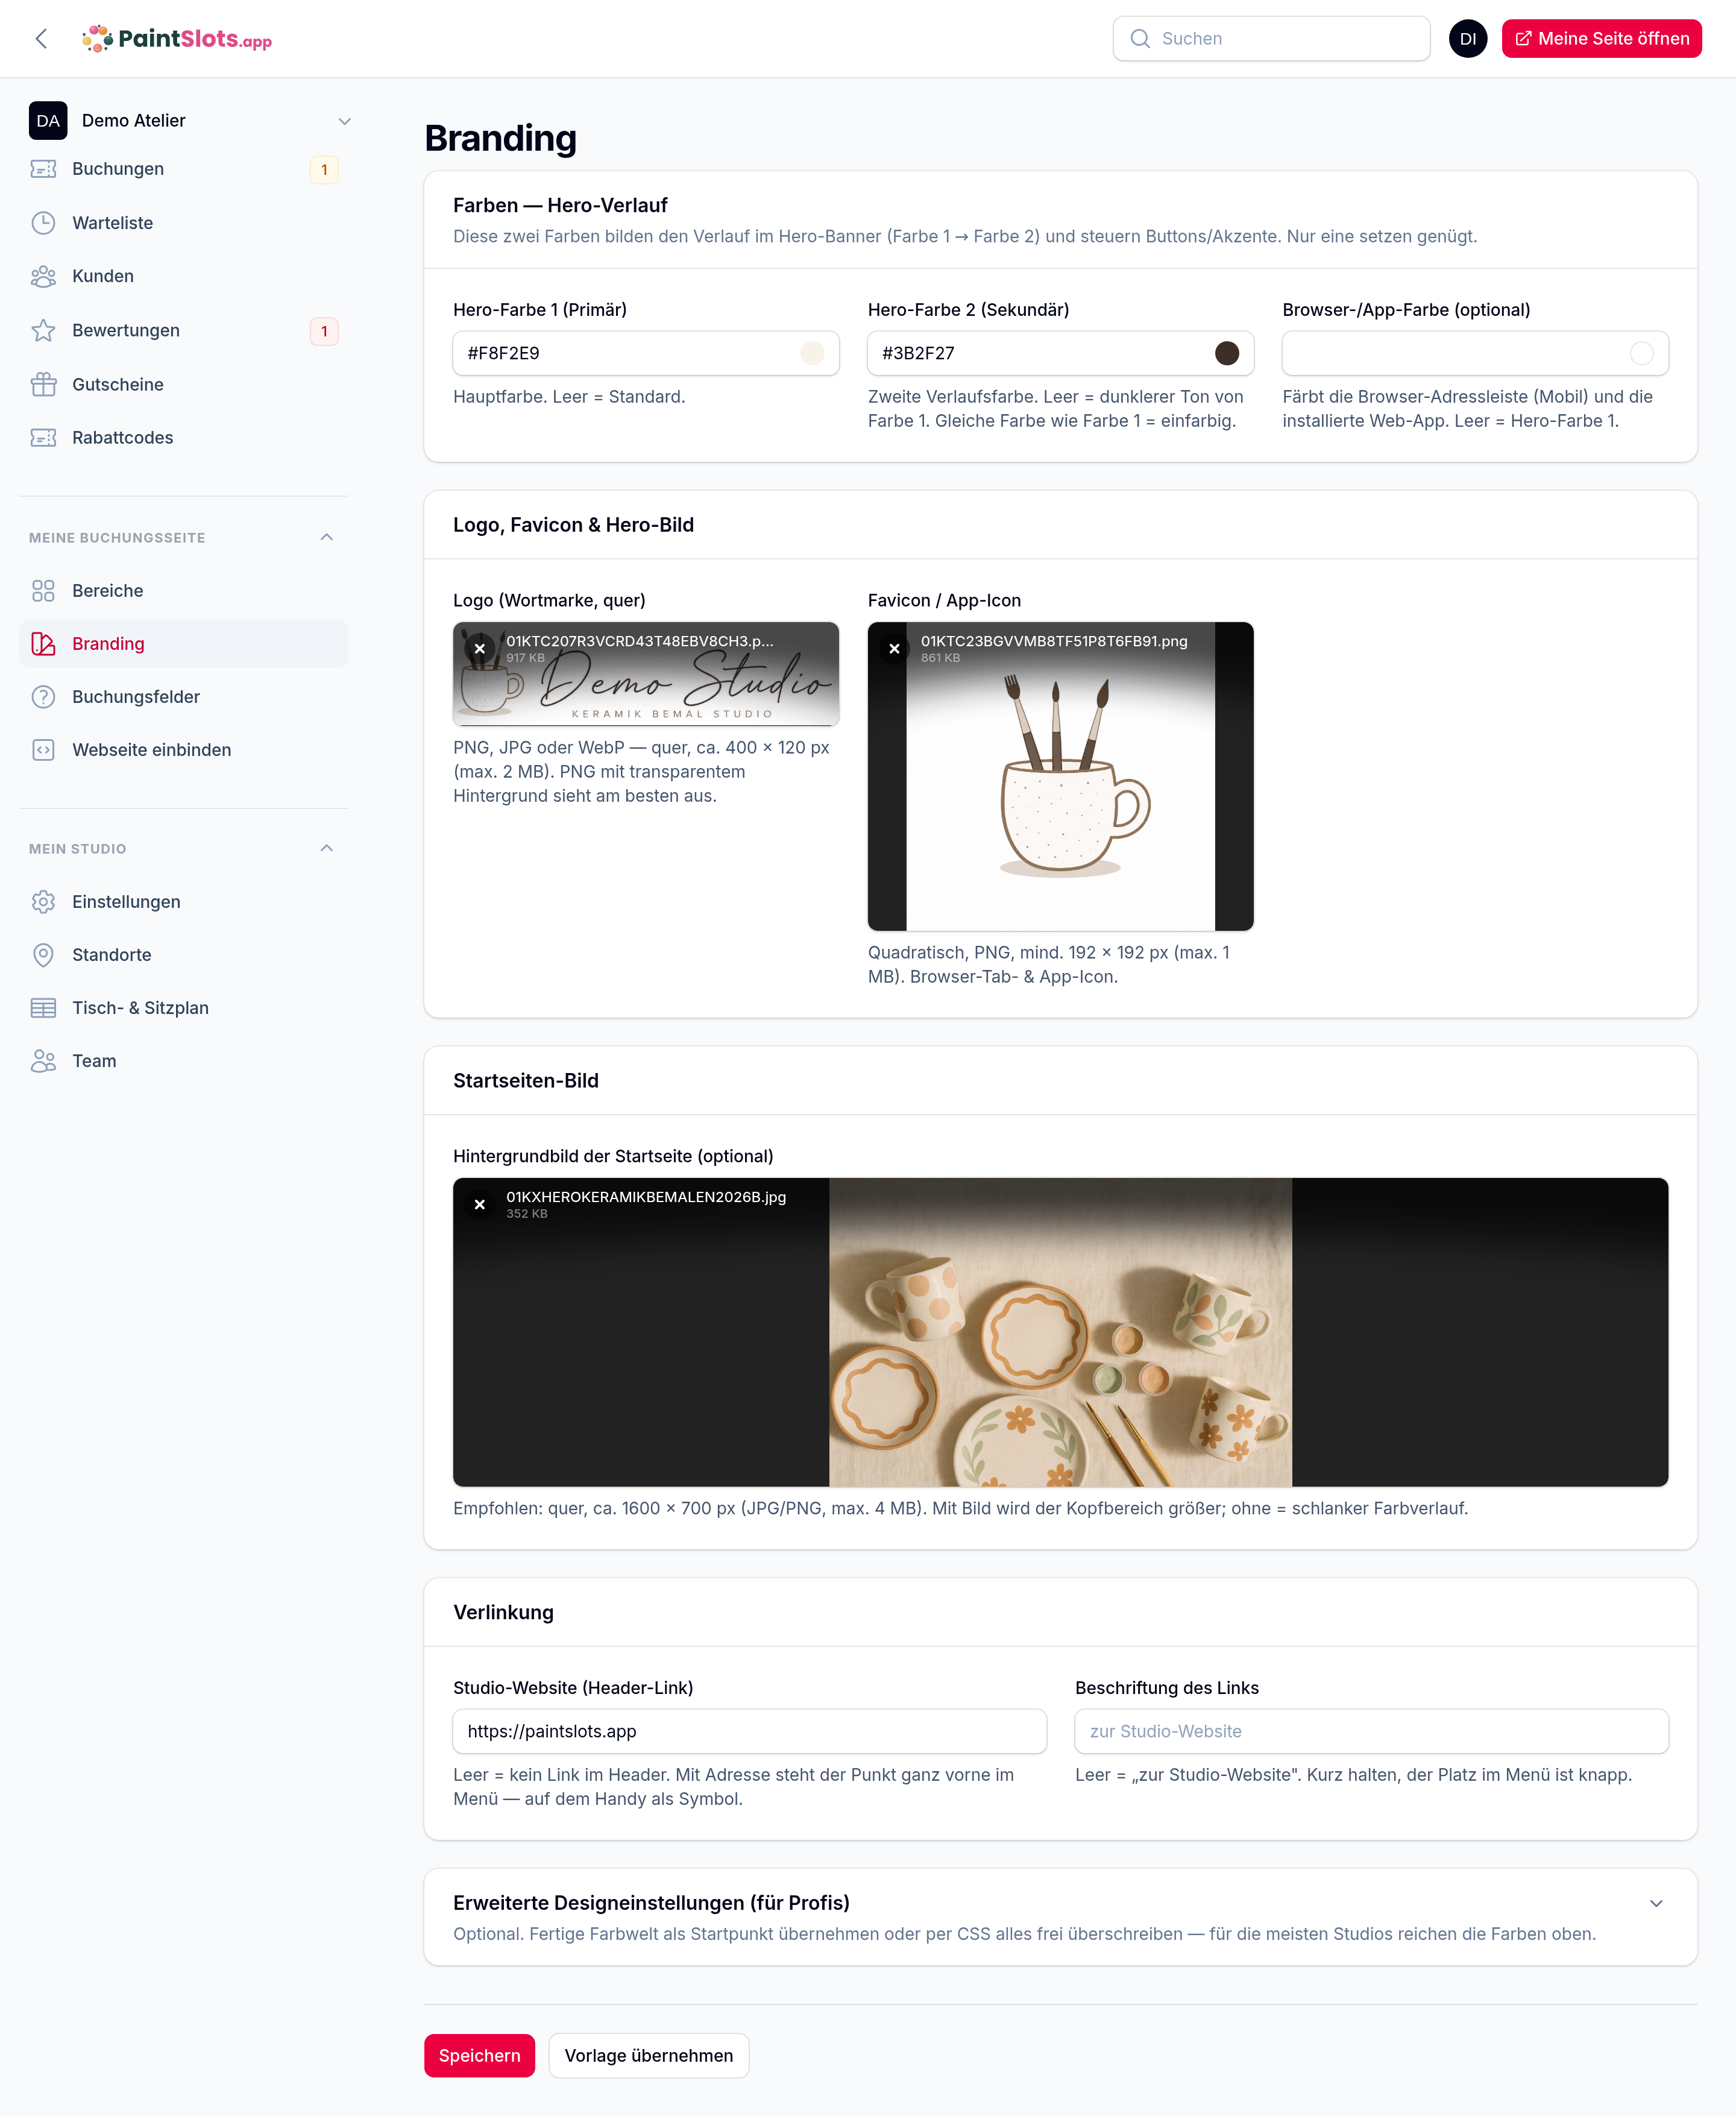Open the Branding menu item
Image resolution: width=1736 pixels, height=2116 pixels.
pyautogui.click(x=184, y=644)
